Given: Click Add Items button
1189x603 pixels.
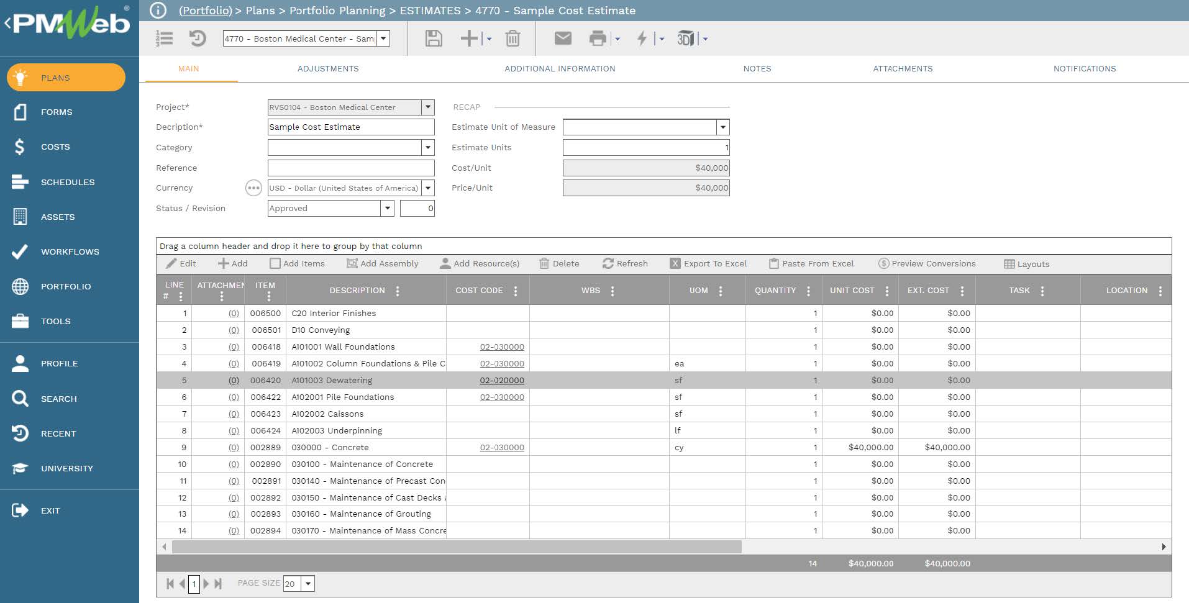Looking at the screenshot, I should (297, 263).
